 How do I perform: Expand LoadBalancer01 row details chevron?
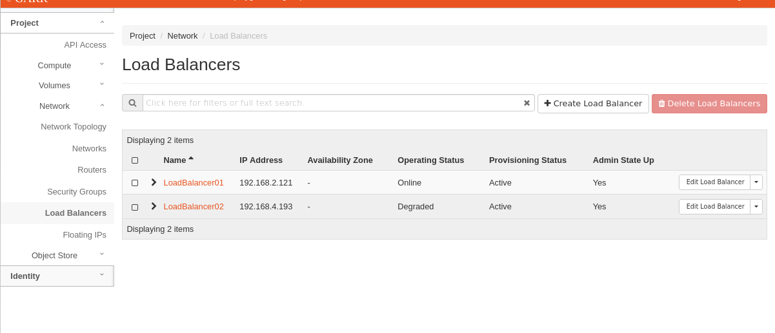(154, 182)
